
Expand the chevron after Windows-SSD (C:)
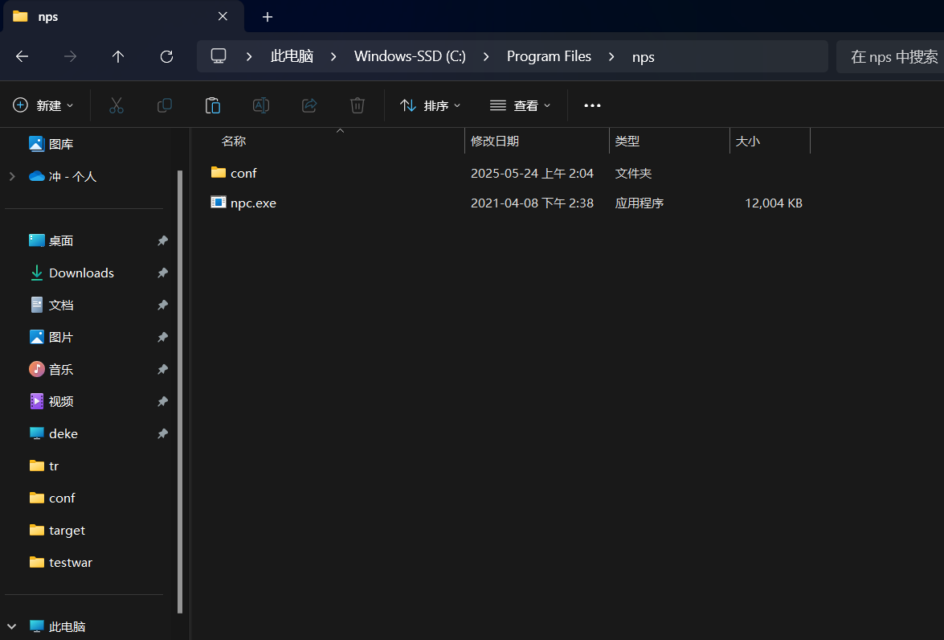486,56
